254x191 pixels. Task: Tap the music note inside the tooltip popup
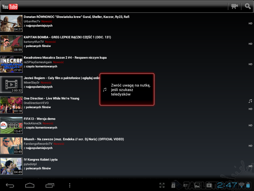pos(105,89)
